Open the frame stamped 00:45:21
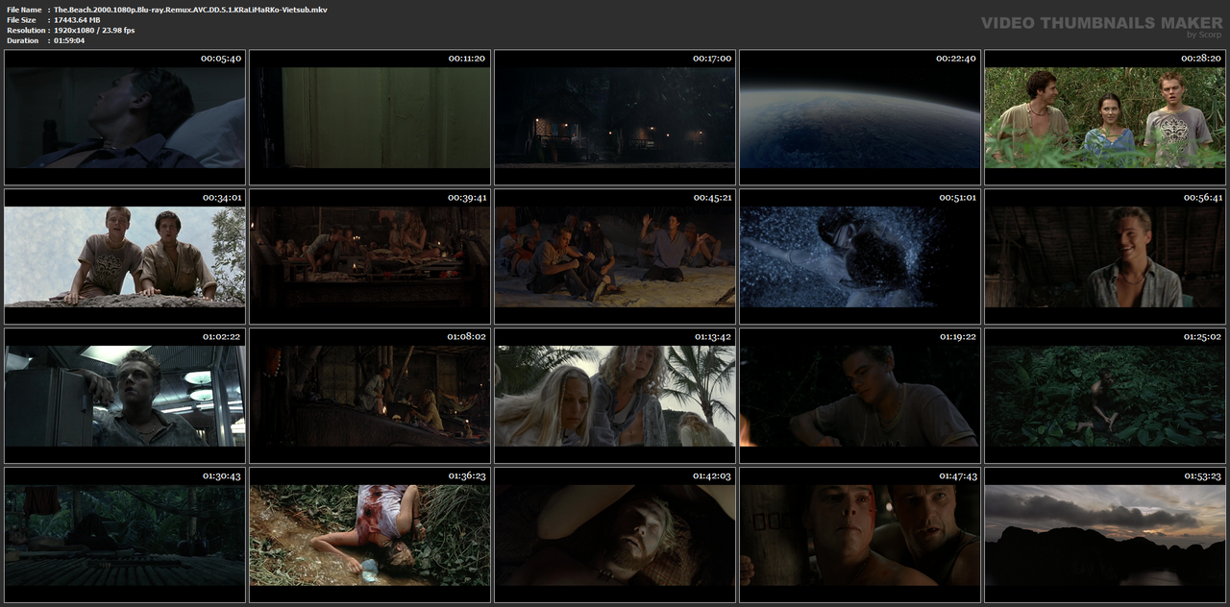 tap(615, 256)
